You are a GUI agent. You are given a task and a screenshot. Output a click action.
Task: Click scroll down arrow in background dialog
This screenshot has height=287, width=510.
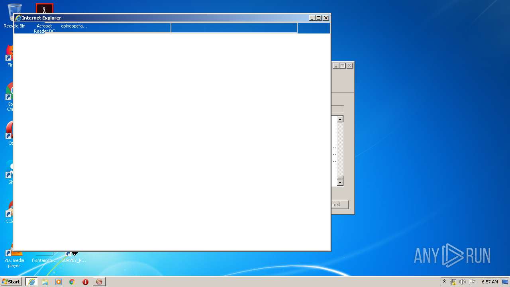click(340, 182)
